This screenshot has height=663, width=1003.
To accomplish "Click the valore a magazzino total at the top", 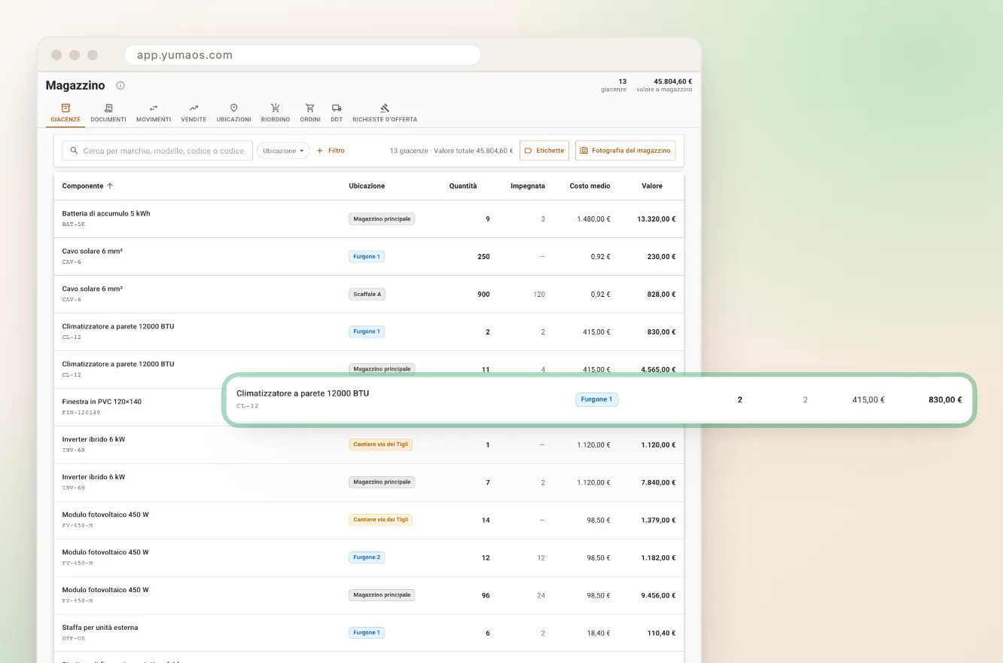I will [664, 85].
